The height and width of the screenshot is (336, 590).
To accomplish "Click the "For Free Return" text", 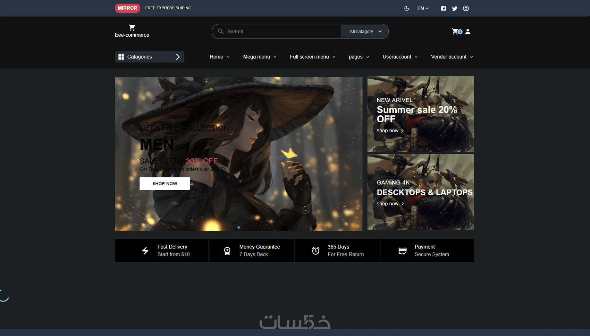I will coord(346,254).
